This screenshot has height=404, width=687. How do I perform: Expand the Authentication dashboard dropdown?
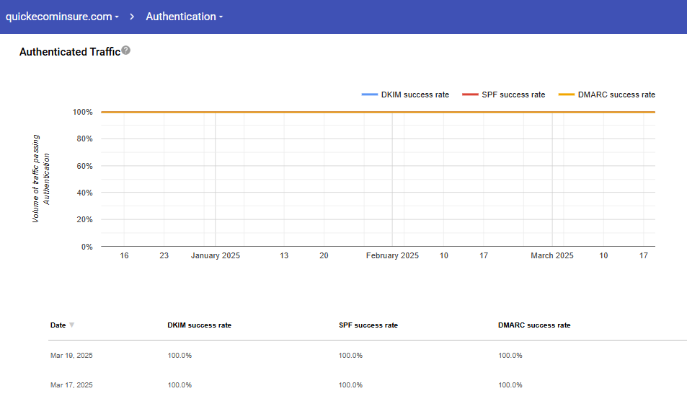[x=184, y=17]
